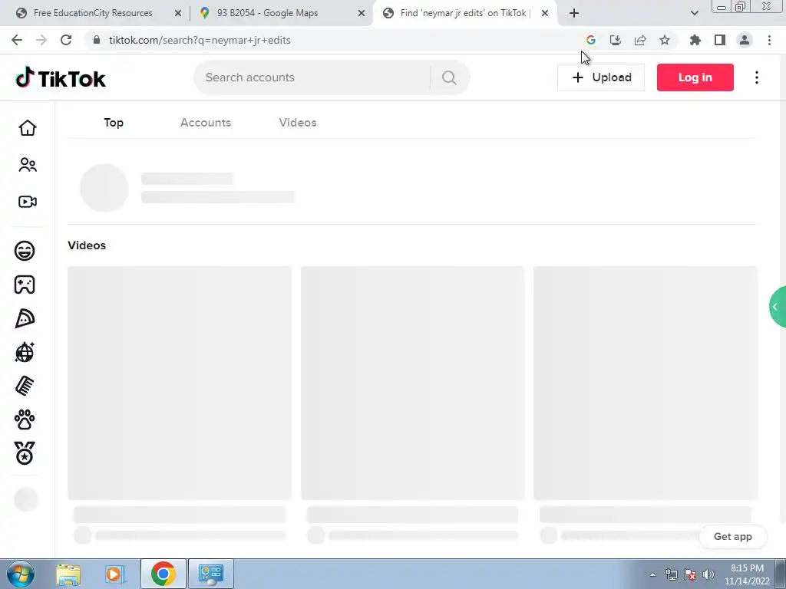Open a new browser tab
Image resolution: width=786 pixels, height=589 pixels.
pos(574,13)
